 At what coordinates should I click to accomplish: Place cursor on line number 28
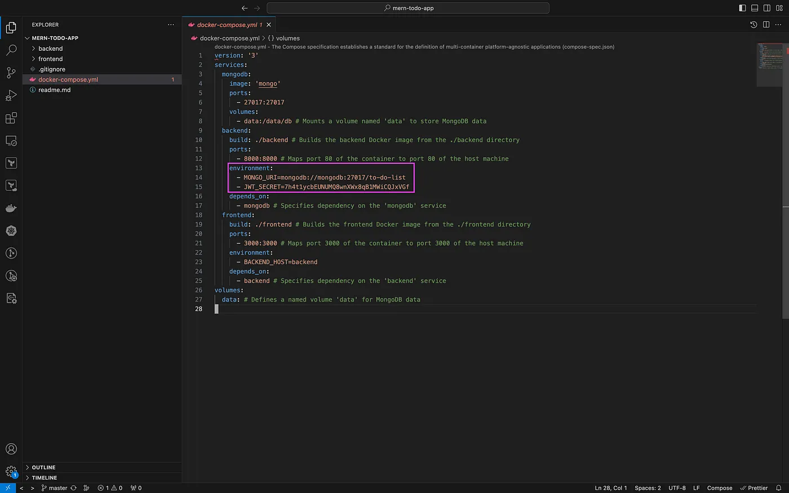pos(198,309)
